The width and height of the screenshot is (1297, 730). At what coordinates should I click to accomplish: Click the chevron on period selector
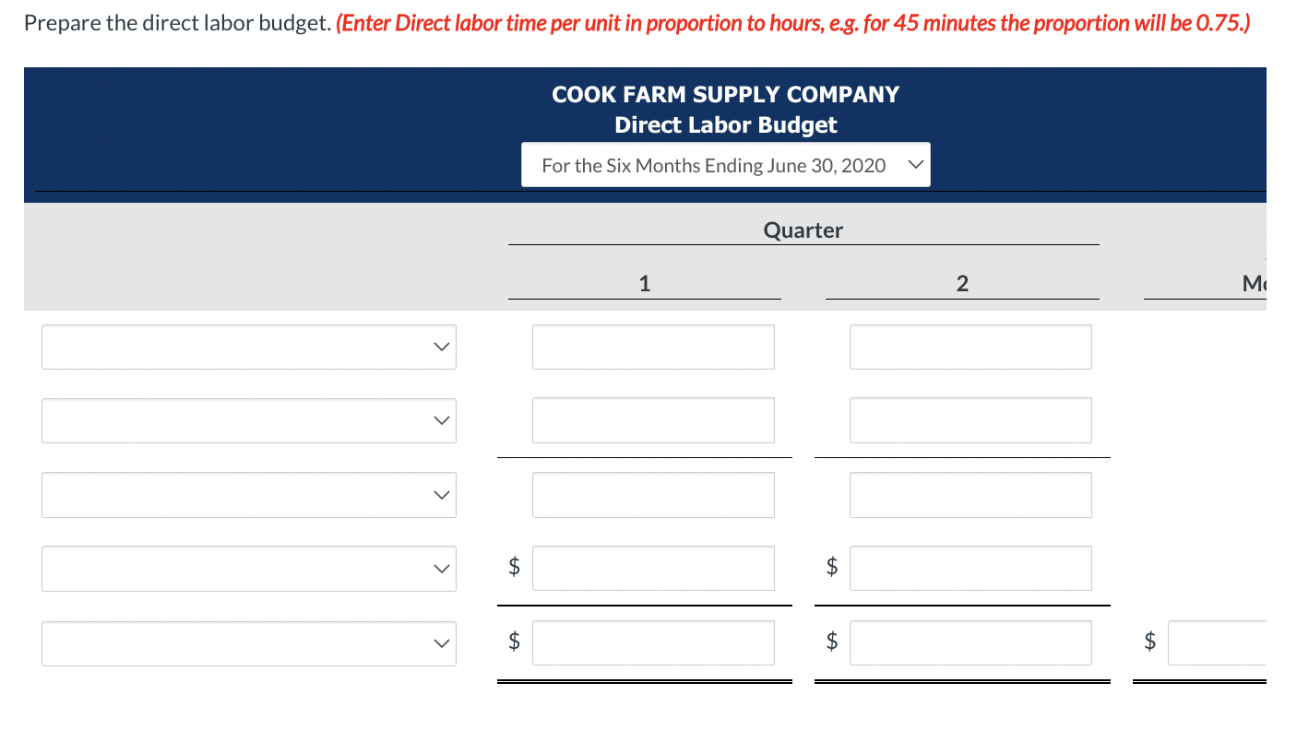tap(914, 165)
